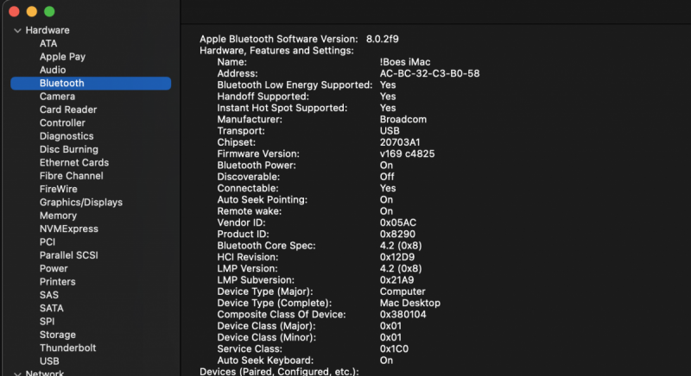
Task: Click HCI Revision value 0x12D9
Action: click(397, 257)
